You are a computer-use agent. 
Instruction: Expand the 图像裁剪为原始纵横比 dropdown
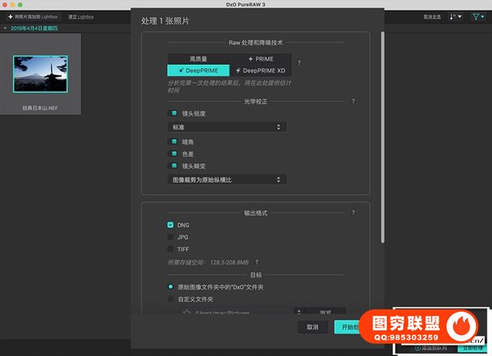point(226,179)
